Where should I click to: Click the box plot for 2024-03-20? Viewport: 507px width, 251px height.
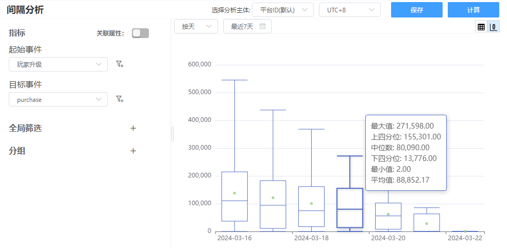pyautogui.click(x=388, y=216)
